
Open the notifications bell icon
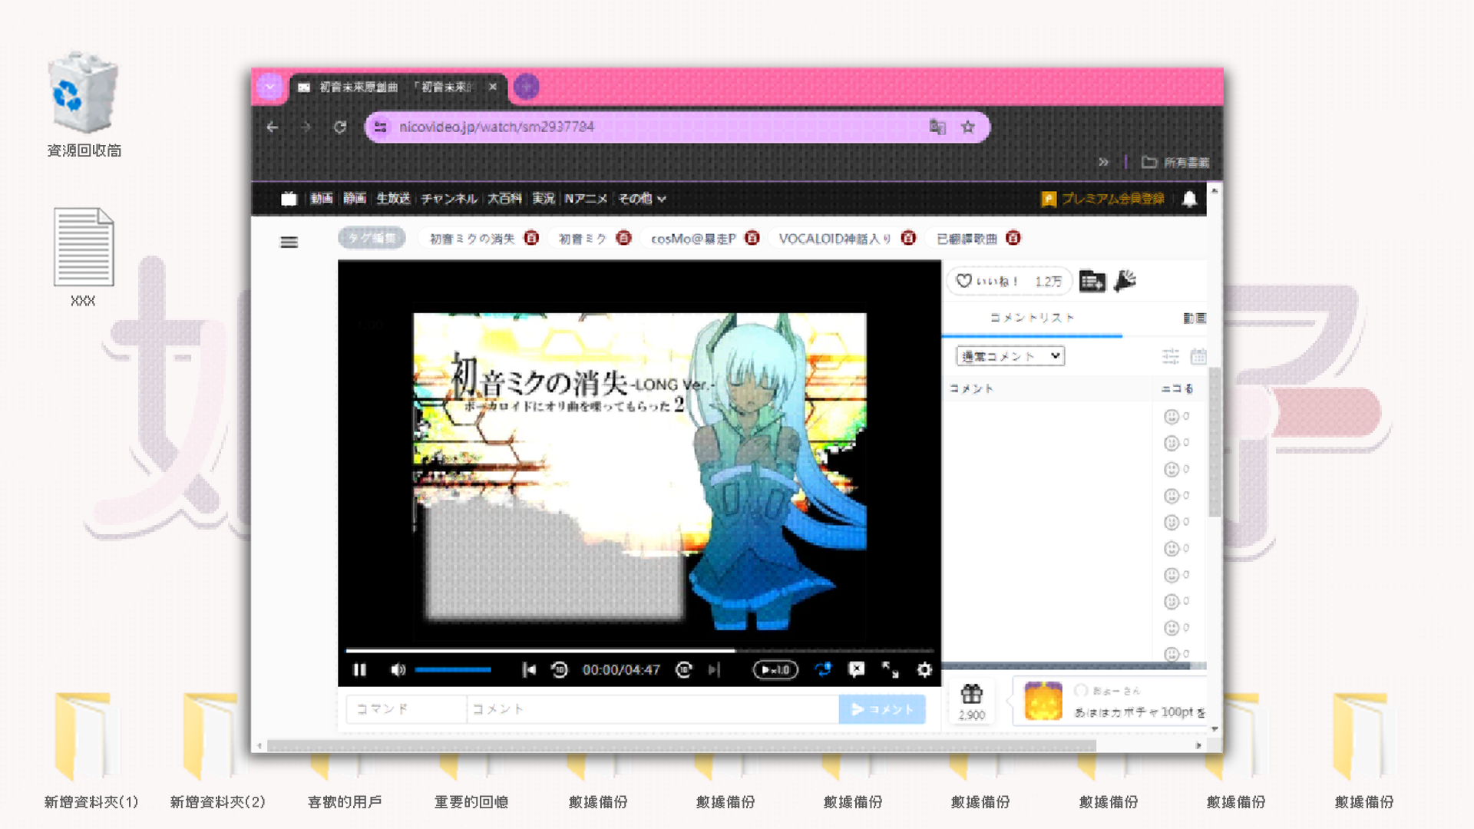pyautogui.click(x=1189, y=200)
